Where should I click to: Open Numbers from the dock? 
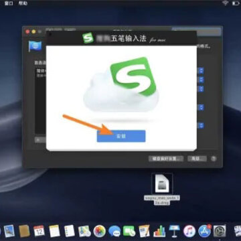(159, 231)
